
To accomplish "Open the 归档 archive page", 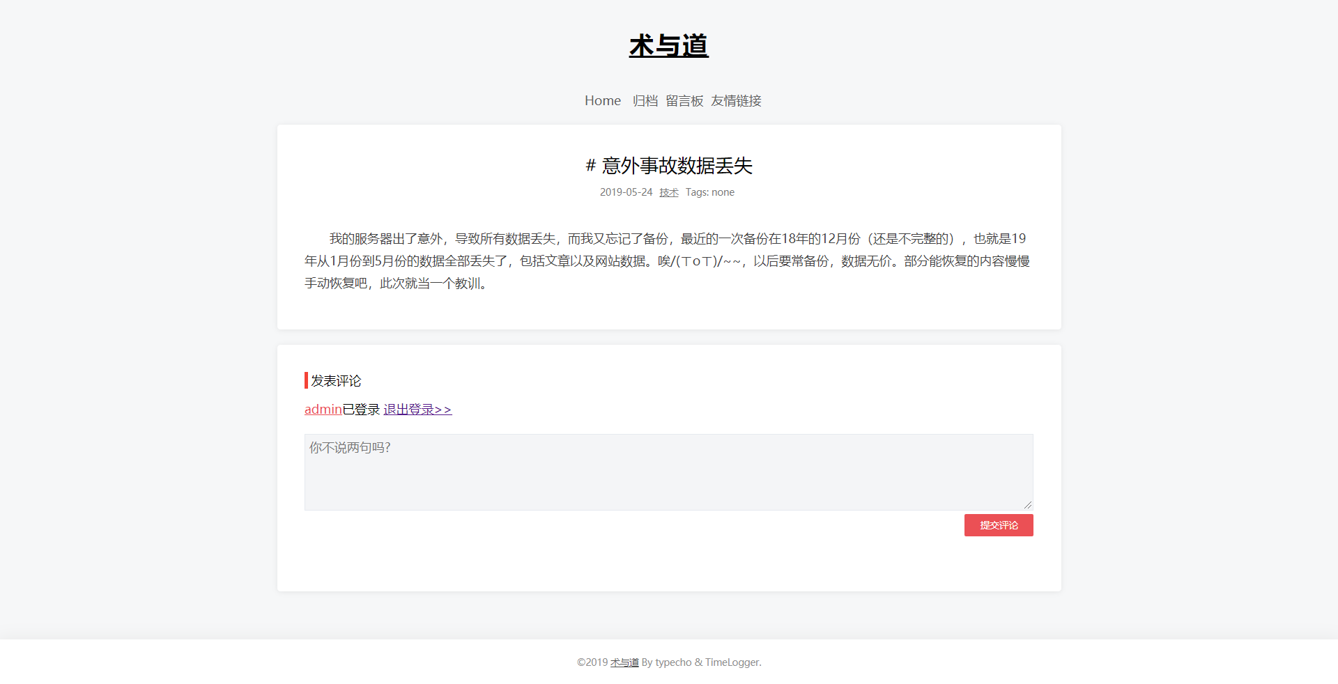I will pos(645,101).
